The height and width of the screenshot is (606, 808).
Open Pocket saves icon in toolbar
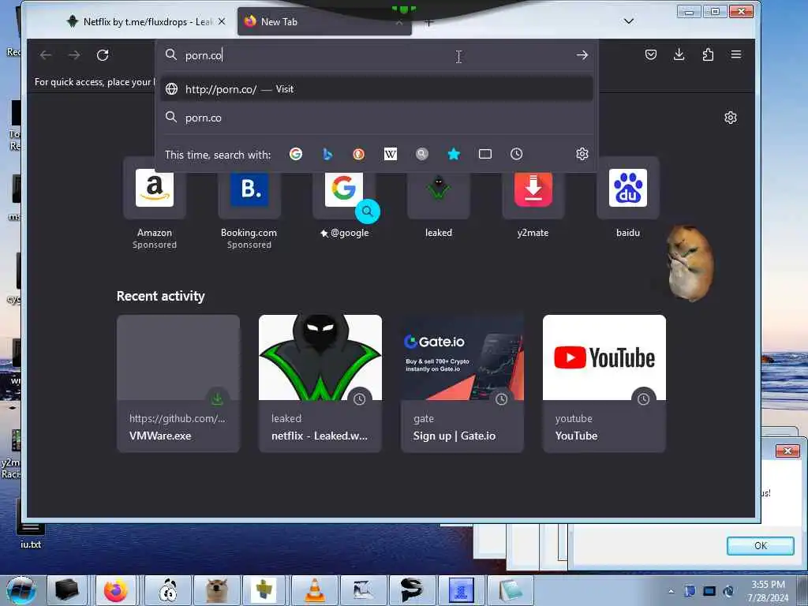tap(651, 54)
